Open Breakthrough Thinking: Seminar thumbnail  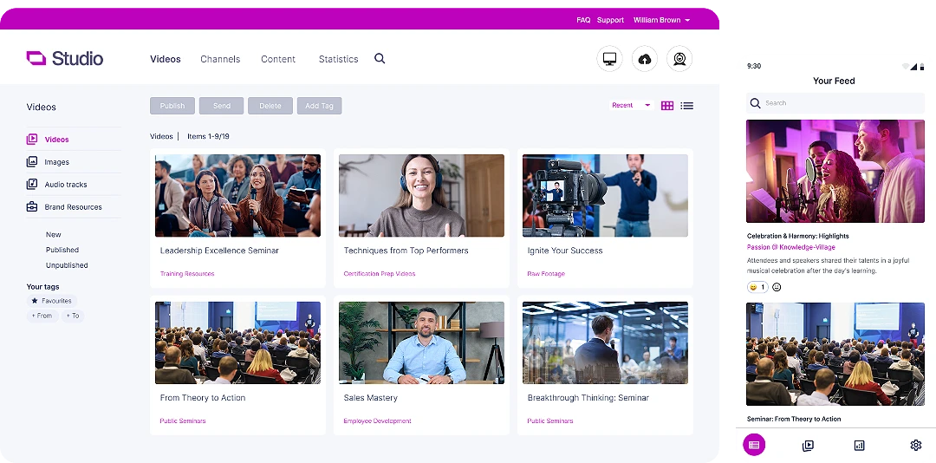tap(605, 342)
